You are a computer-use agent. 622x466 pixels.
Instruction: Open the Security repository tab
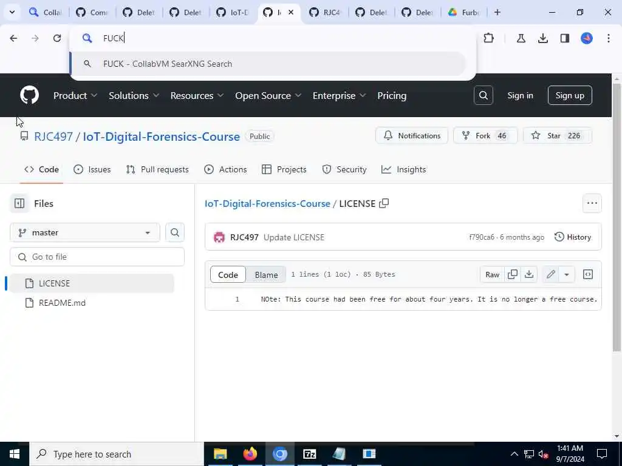[344, 169]
